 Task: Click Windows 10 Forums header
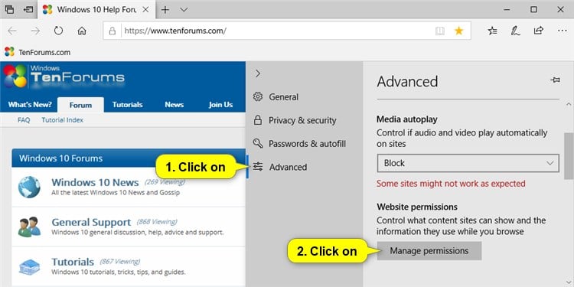129,158
